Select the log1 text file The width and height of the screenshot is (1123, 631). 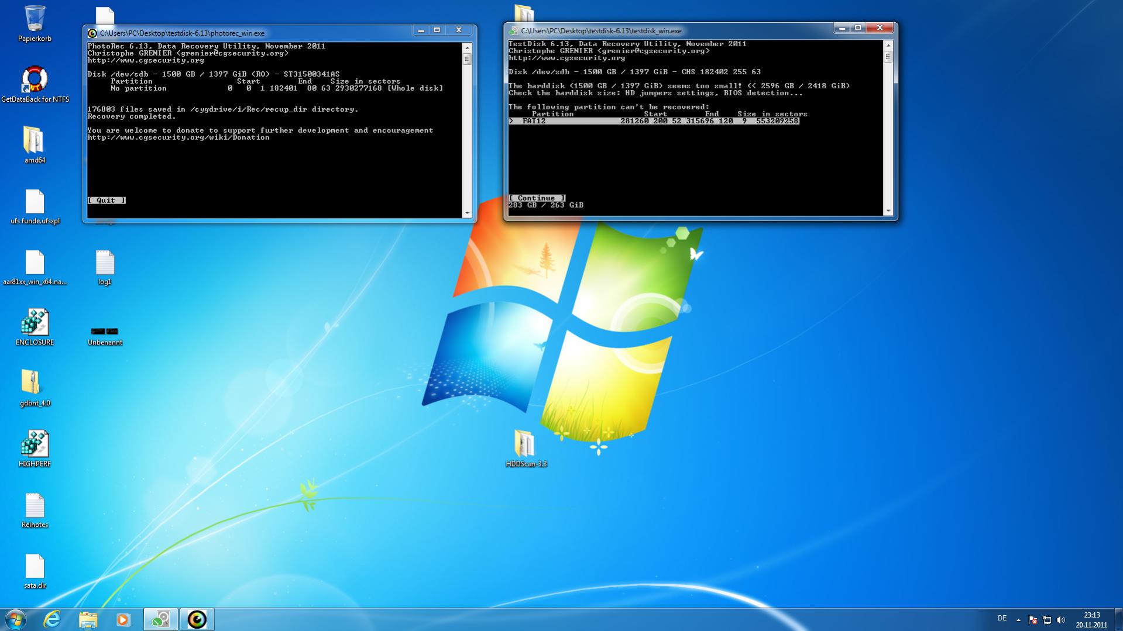point(105,267)
